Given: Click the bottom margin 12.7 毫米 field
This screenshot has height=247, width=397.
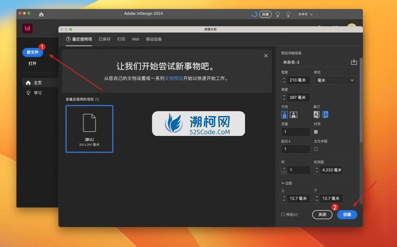Looking at the screenshot, I should pos(331,198).
